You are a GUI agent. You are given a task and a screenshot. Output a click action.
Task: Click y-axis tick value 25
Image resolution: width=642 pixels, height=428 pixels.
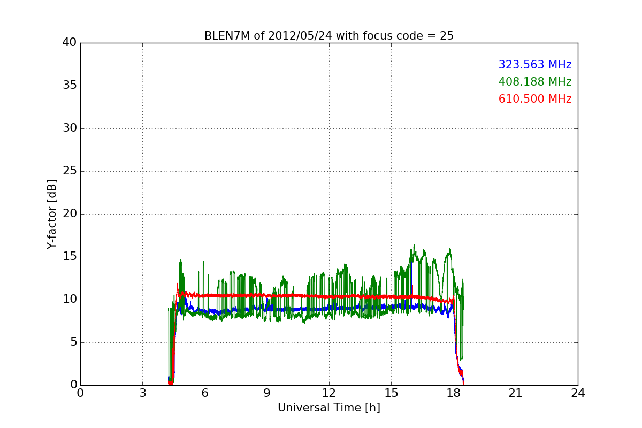[70, 171]
